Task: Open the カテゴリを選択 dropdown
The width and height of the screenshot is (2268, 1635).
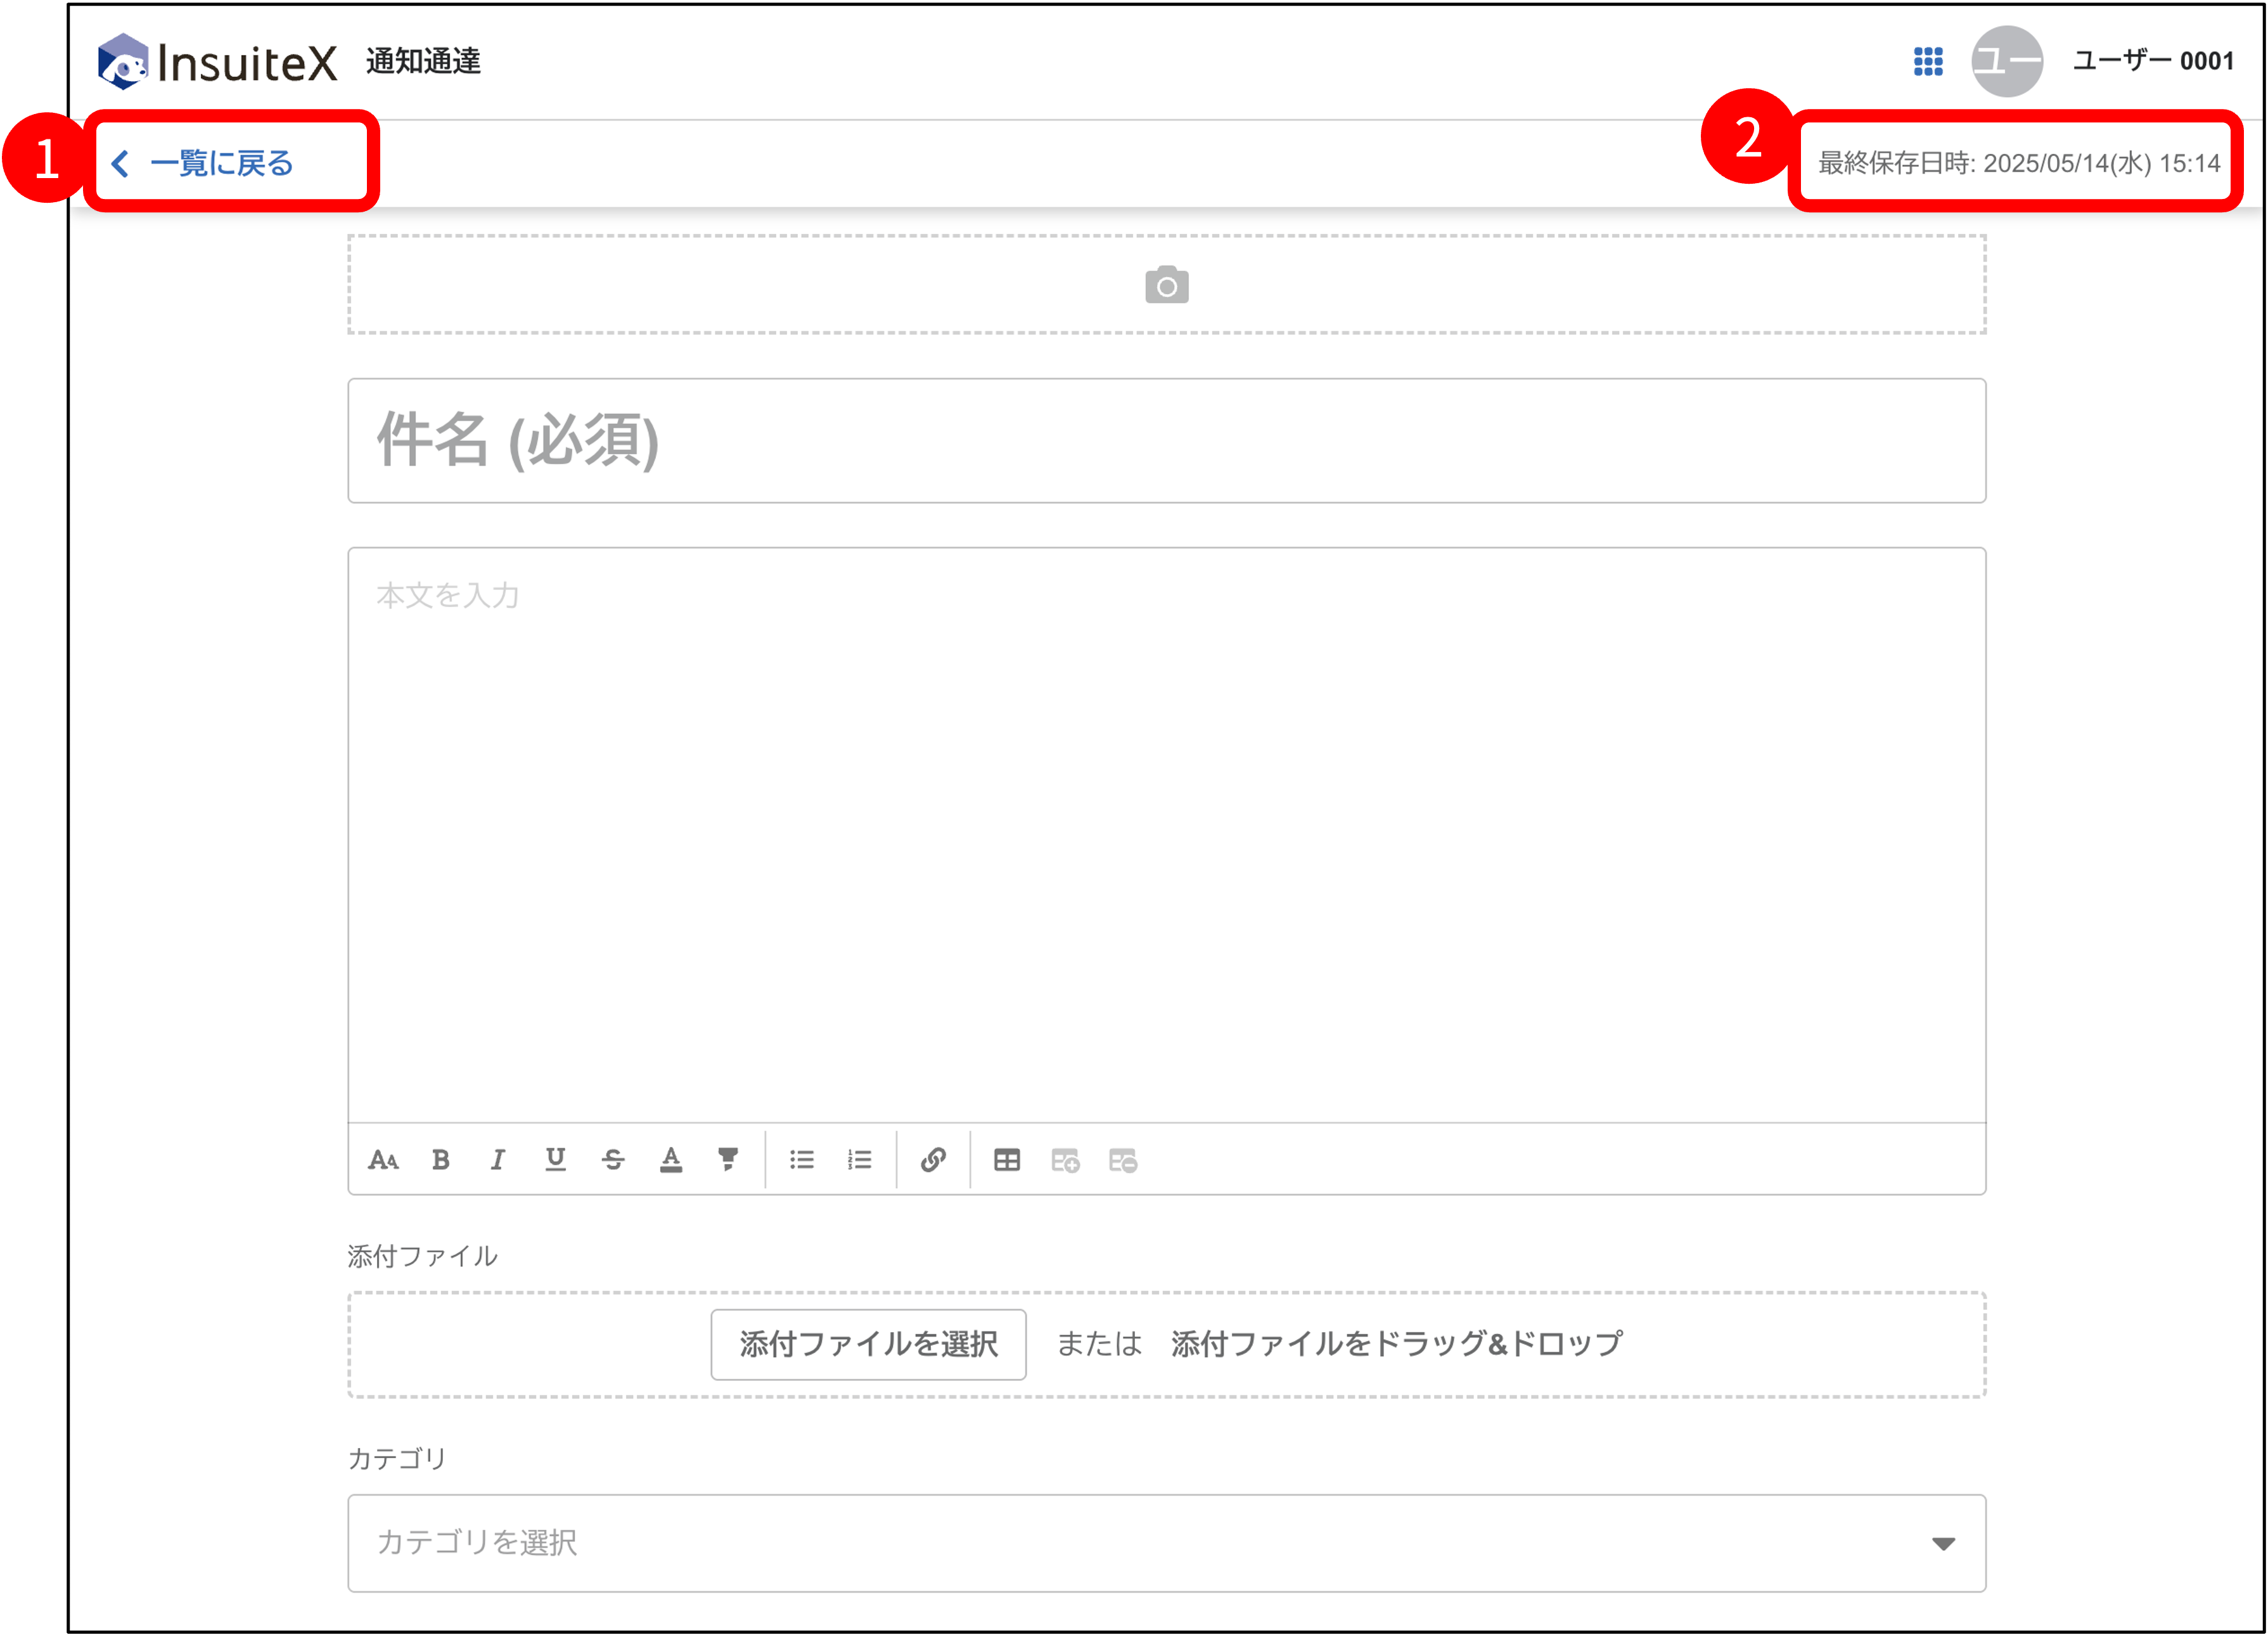Action: (x=1166, y=1543)
